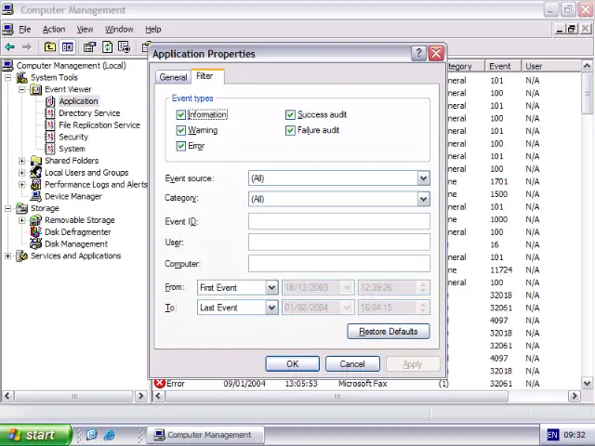Open the Category dropdown
Screen dimensions: 595x446
(423, 199)
